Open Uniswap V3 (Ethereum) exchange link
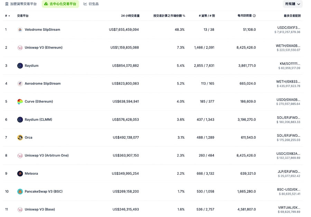Image resolution: width=311 pixels, height=217 pixels. click(44, 48)
